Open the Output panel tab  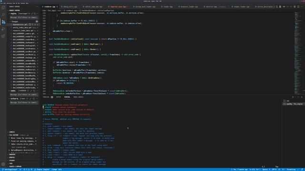[58, 97]
